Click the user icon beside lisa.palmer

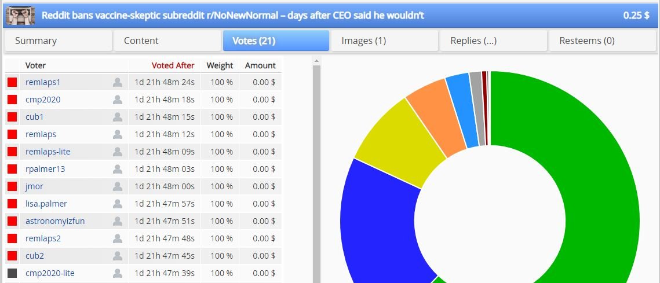pyautogui.click(x=118, y=204)
